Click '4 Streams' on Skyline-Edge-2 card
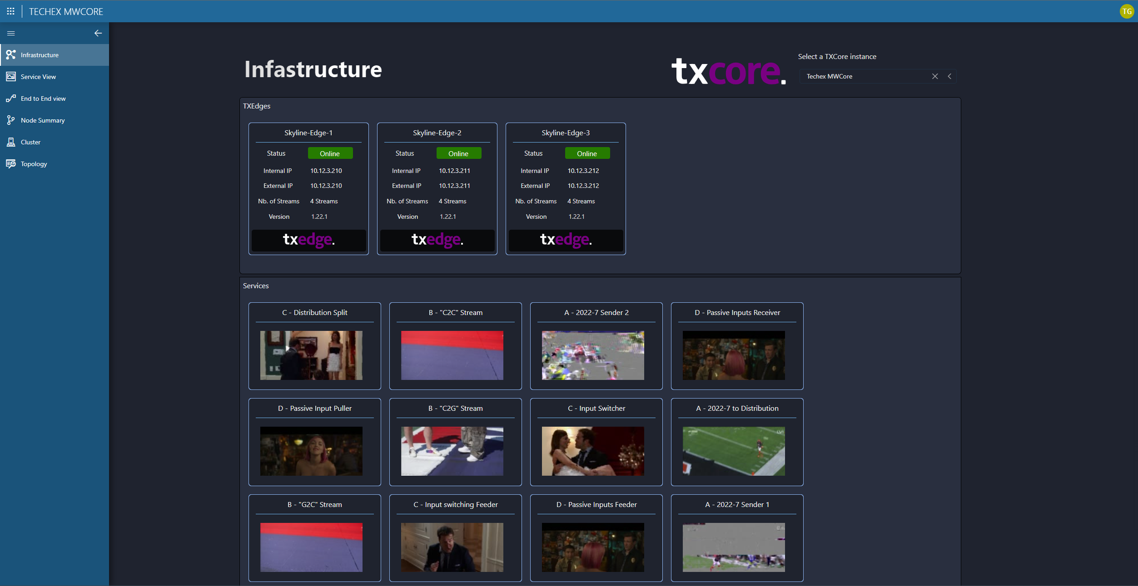1138x586 pixels. [x=452, y=201]
